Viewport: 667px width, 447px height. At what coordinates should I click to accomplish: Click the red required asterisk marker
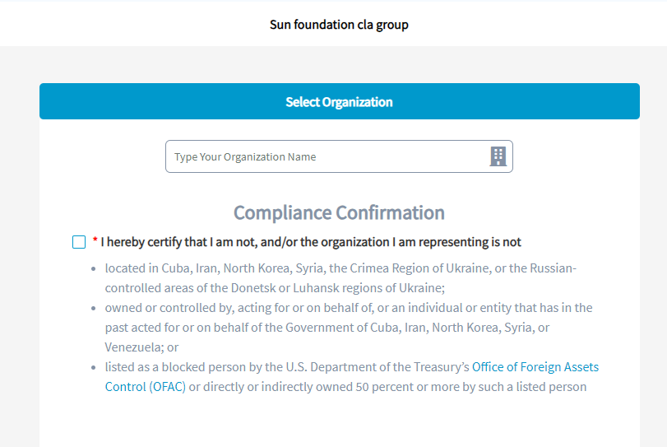(x=95, y=242)
